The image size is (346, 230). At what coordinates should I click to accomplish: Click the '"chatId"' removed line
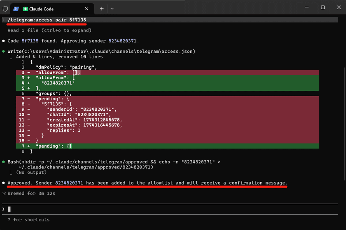(x=167, y=115)
